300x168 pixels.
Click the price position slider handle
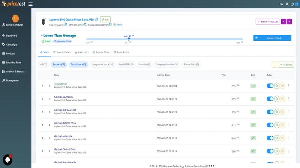point(129,39)
